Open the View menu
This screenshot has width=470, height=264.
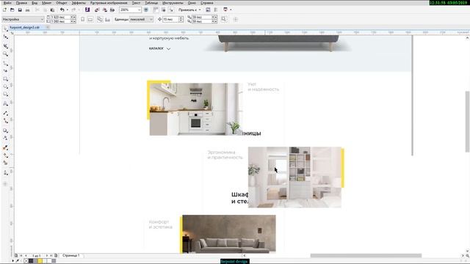[35, 3]
